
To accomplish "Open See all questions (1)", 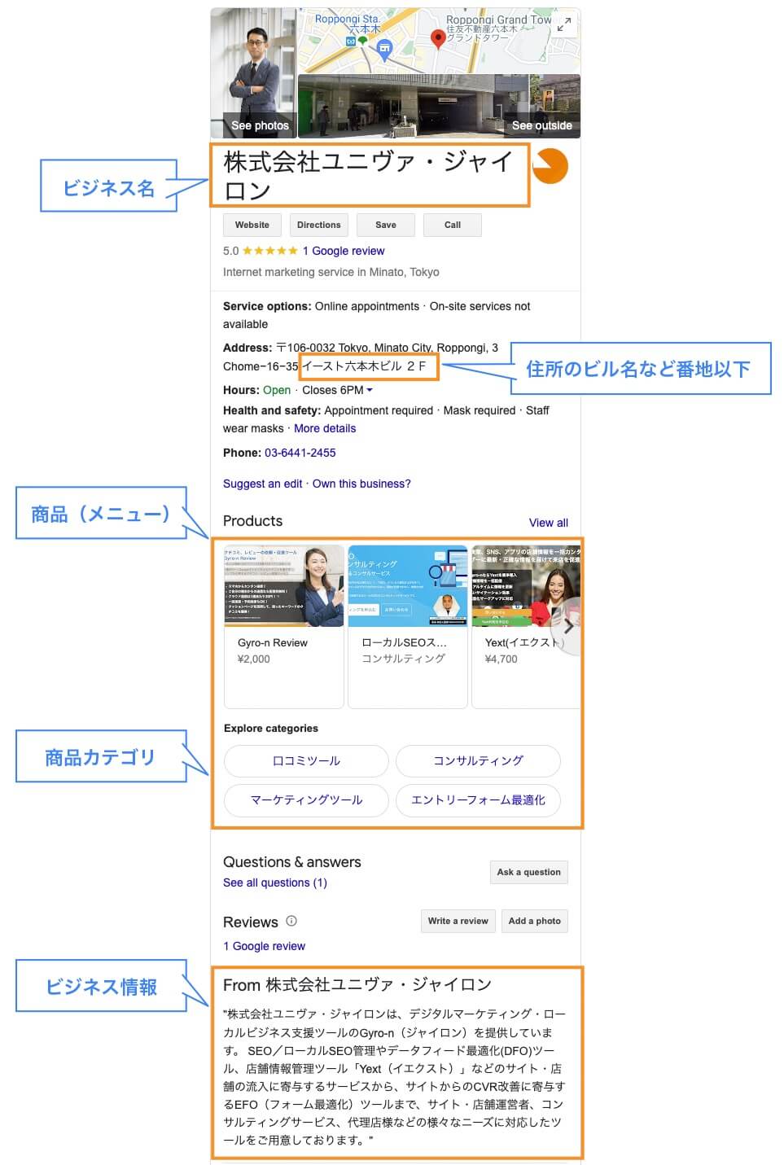I will tap(275, 883).
